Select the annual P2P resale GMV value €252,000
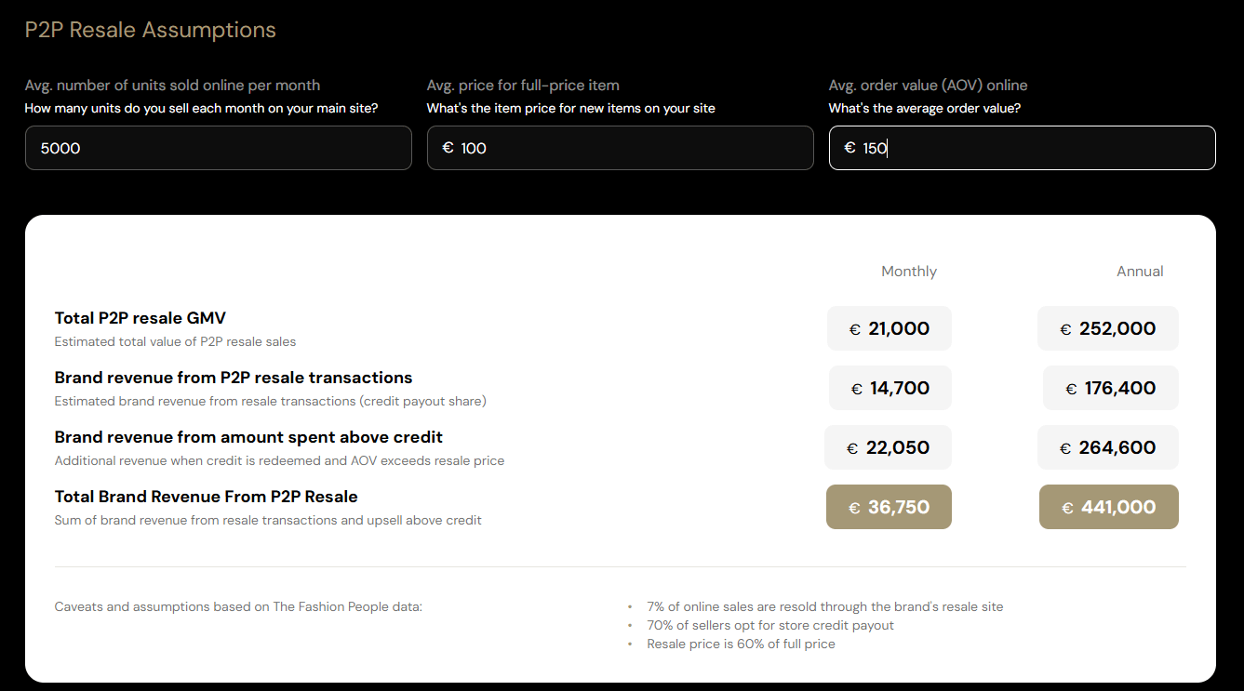This screenshot has width=1244, height=691. click(x=1107, y=328)
